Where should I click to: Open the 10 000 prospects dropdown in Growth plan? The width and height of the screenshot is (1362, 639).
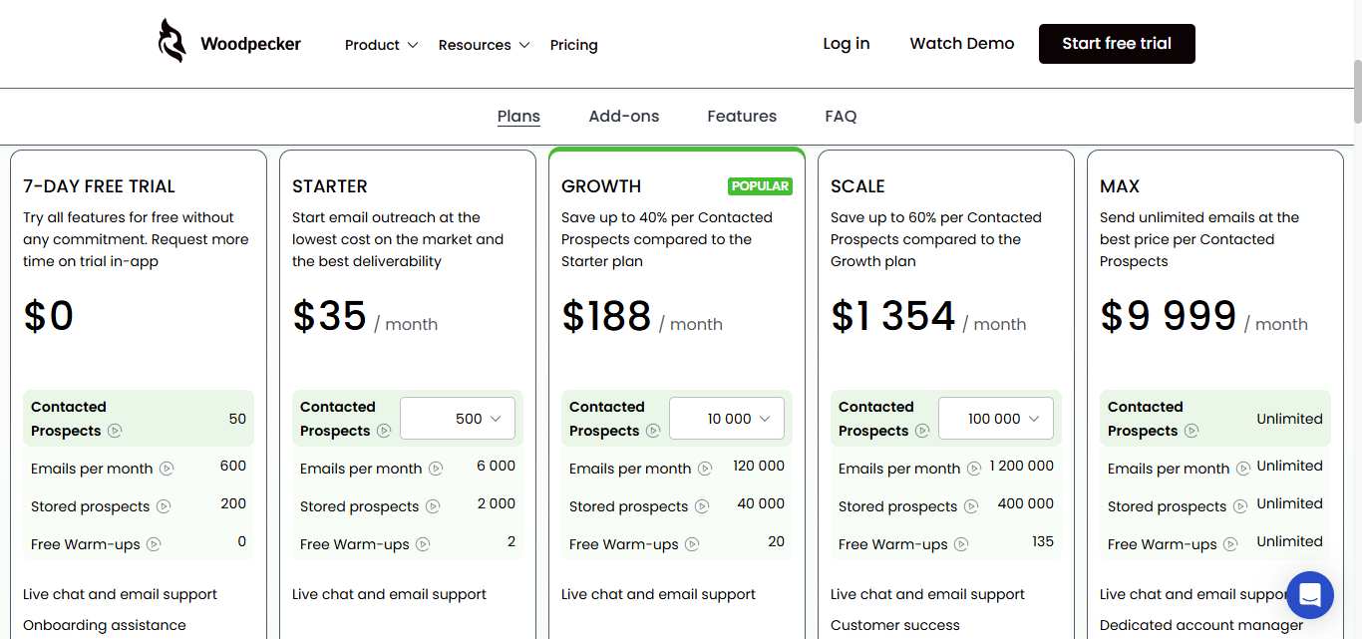726,418
